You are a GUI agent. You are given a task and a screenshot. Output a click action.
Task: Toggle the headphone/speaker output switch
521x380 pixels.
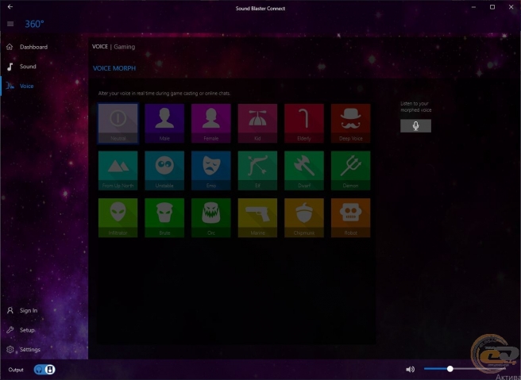point(44,370)
